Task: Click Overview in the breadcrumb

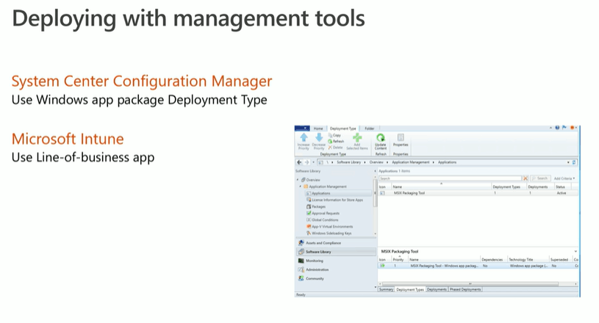Action: pyautogui.click(x=376, y=162)
